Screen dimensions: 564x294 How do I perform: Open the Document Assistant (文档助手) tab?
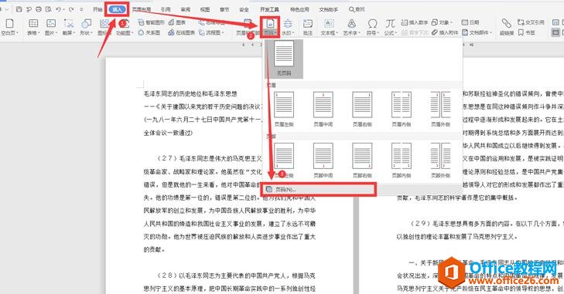328,9
